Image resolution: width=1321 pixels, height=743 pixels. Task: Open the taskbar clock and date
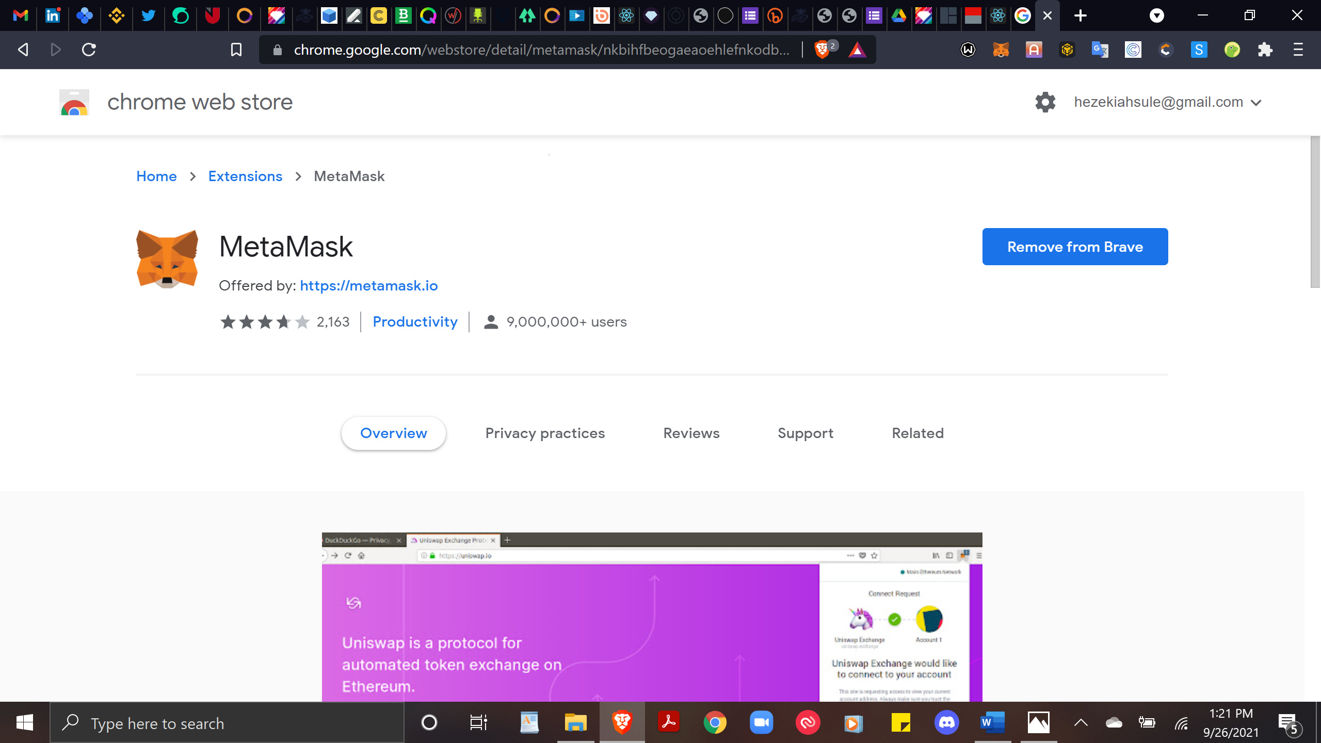[x=1231, y=723]
